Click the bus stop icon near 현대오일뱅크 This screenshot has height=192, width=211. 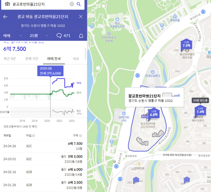tap(138, 75)
